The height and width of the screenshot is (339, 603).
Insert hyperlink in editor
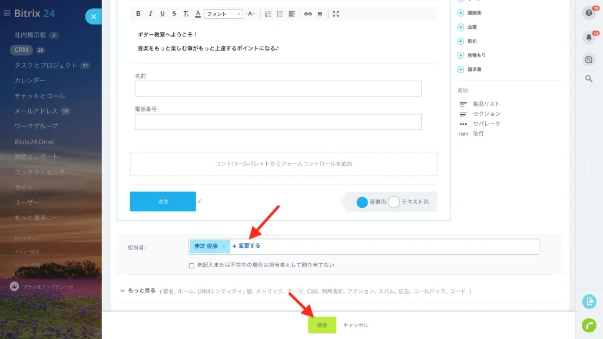pyautogui.click(x=308, y=14)
